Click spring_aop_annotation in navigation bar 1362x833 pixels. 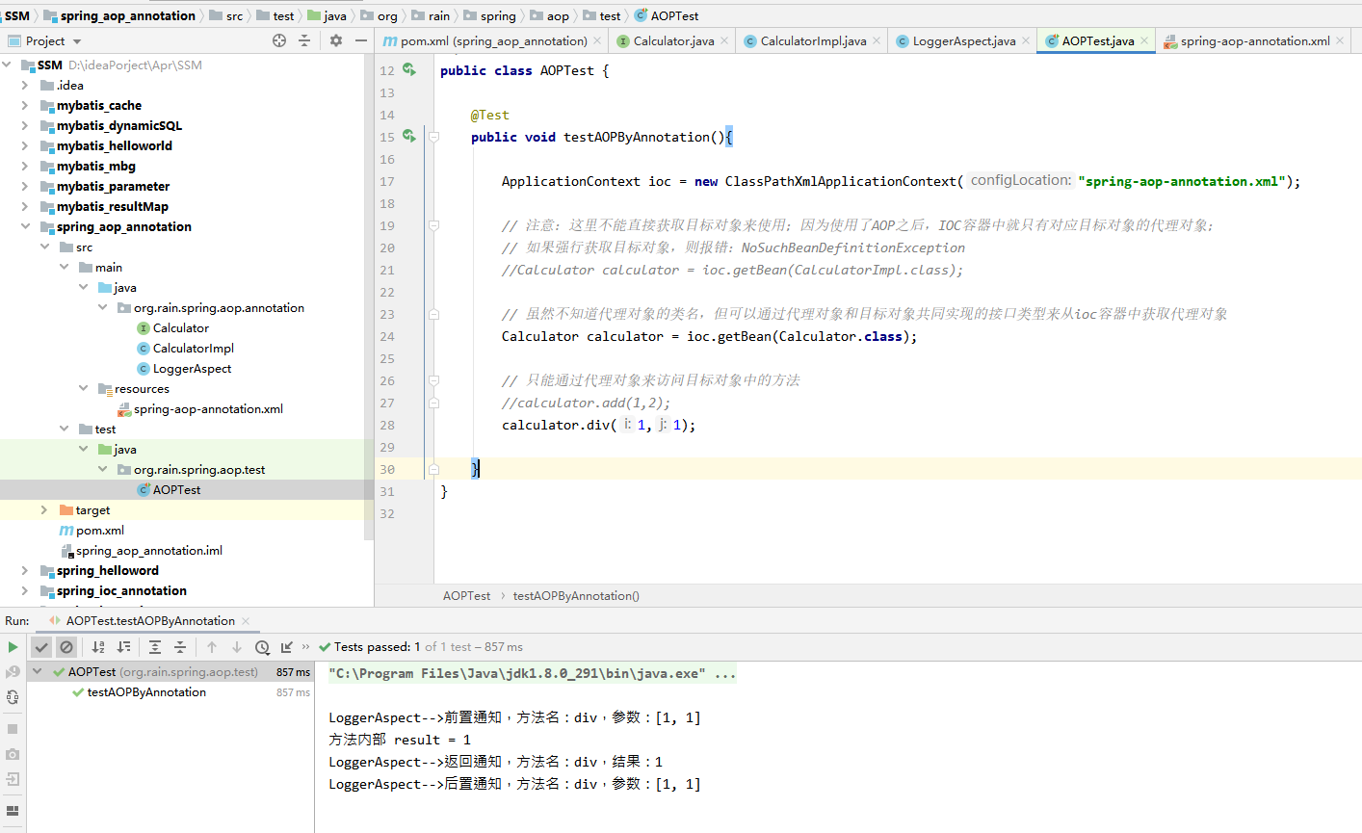128,15
